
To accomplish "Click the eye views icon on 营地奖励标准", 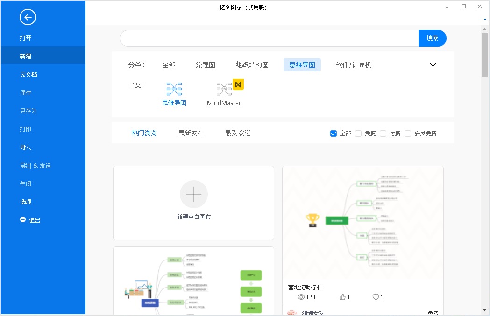I will 301,297.
